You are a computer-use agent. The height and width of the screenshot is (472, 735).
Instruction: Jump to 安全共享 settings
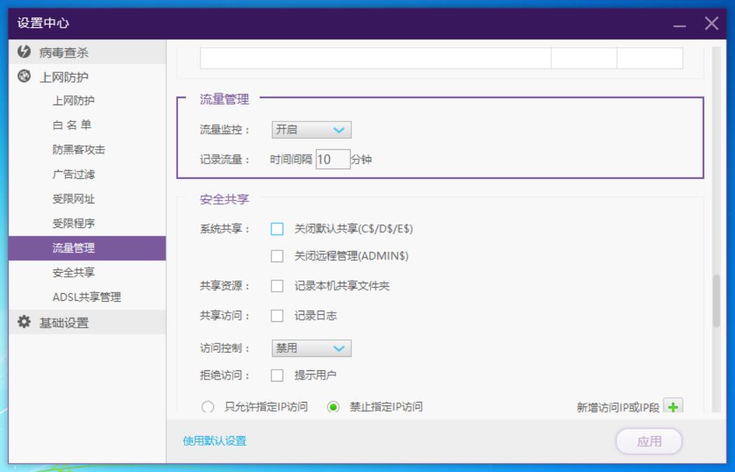[x=74, y=272]
